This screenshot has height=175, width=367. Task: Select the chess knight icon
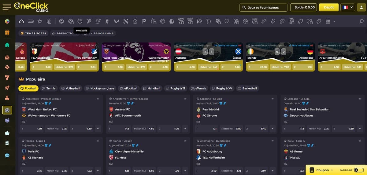coord(135,21)
